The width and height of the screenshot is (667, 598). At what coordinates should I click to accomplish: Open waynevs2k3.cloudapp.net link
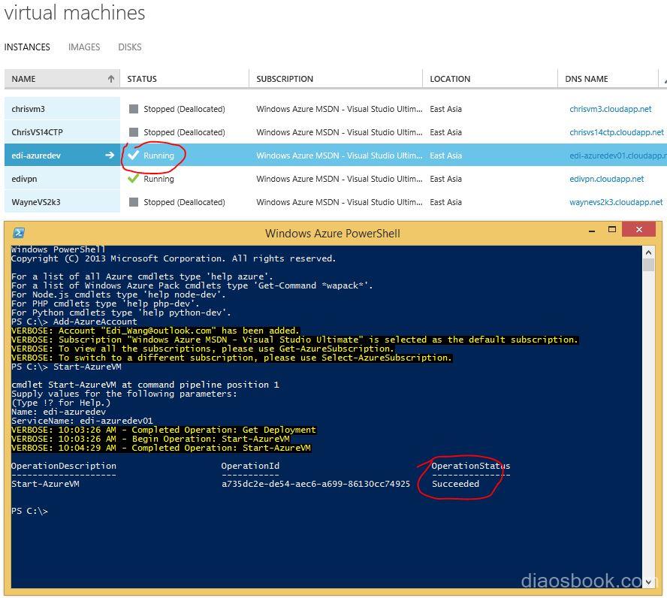tap(616, 202)
